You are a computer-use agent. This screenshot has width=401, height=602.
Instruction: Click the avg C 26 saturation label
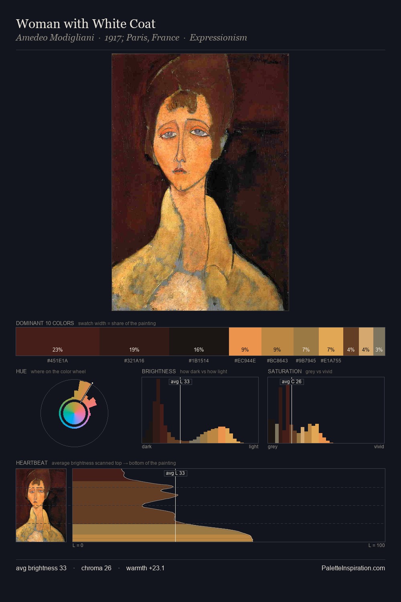tap(292, 382)
